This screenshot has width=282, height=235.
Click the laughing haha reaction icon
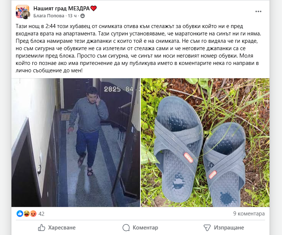coord(27,214)
